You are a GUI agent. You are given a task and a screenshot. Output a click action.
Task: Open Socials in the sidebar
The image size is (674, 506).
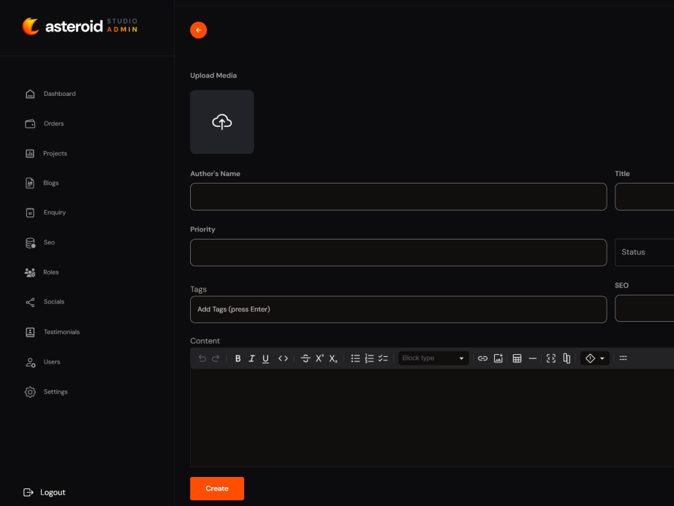[x=44, y=302]
